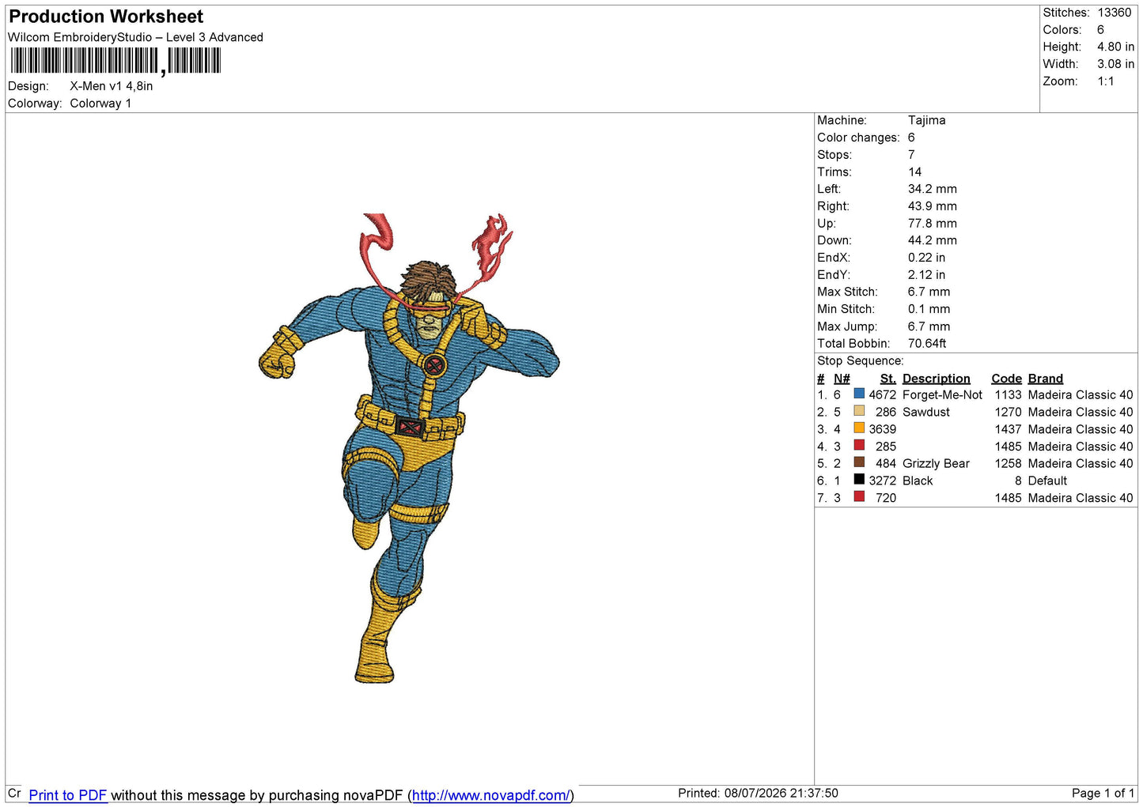The height and width of the screenshot is (807, 1143).
Task: Click the Max Stitch value '6.7 mm'
Action: (x=929, y=292)
